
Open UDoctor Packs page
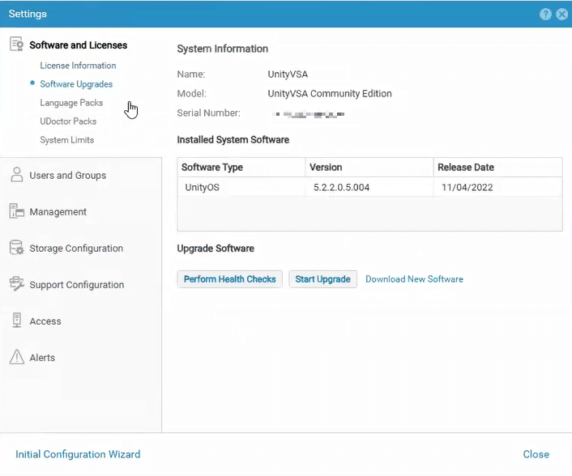(68, 121)
